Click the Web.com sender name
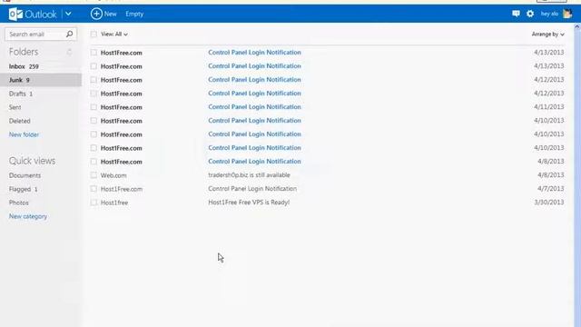Image resolution: width=581 pixels, height=327 pixels. pos(113,175)
